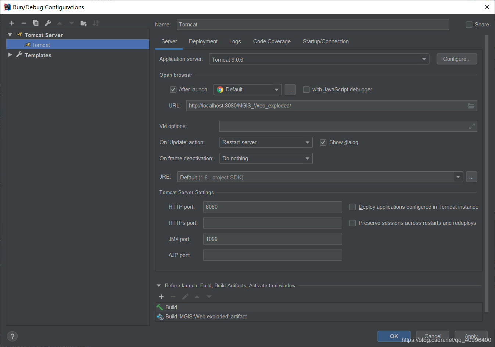Move configuration down in the list
495x347 pixels.
[x=72, y=23]
